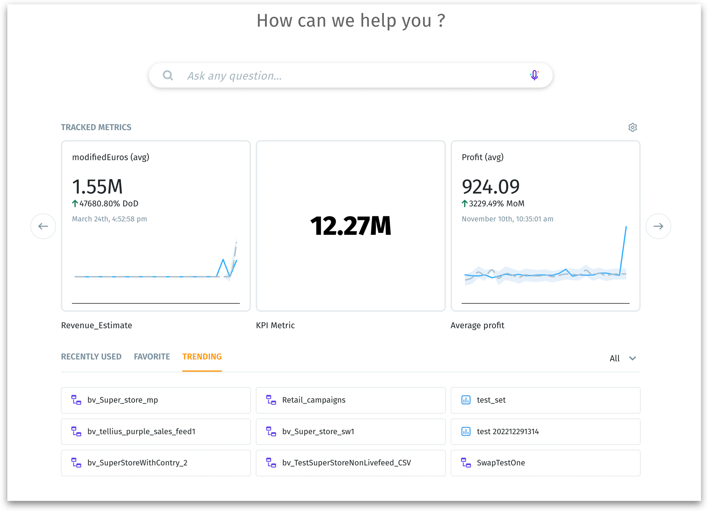Image resolution: width=708 pixels, height=511 pixels.
Task: Click the chart icon next to test 202212291314
Action: (x=466, y=431)
